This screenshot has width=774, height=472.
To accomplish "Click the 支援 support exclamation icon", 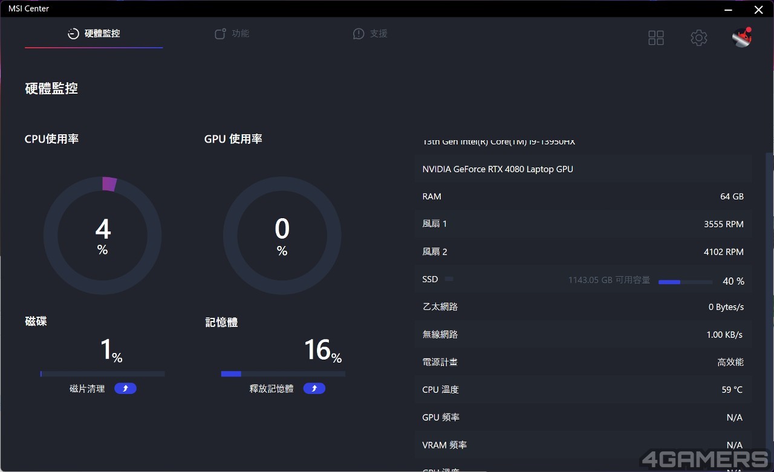I will 359,34.
